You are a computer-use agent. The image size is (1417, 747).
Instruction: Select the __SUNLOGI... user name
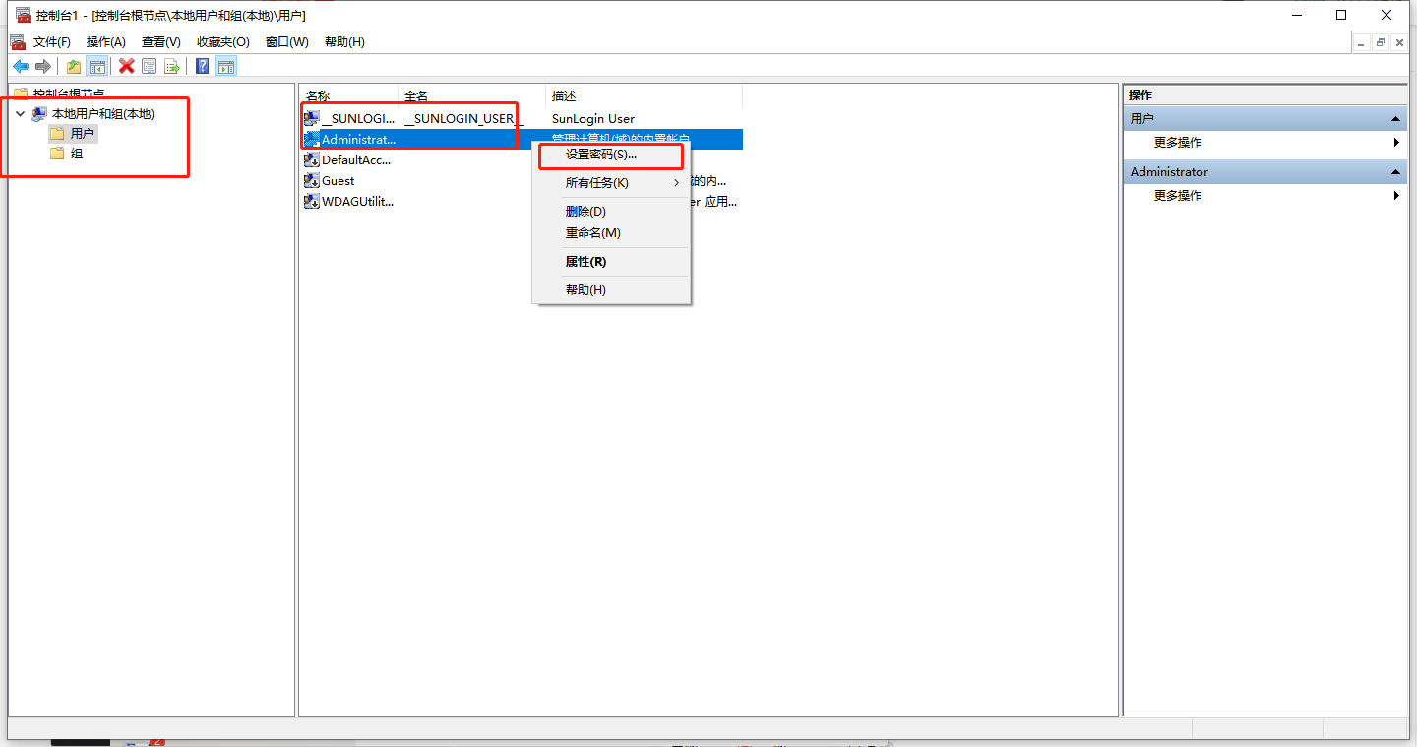358,119
